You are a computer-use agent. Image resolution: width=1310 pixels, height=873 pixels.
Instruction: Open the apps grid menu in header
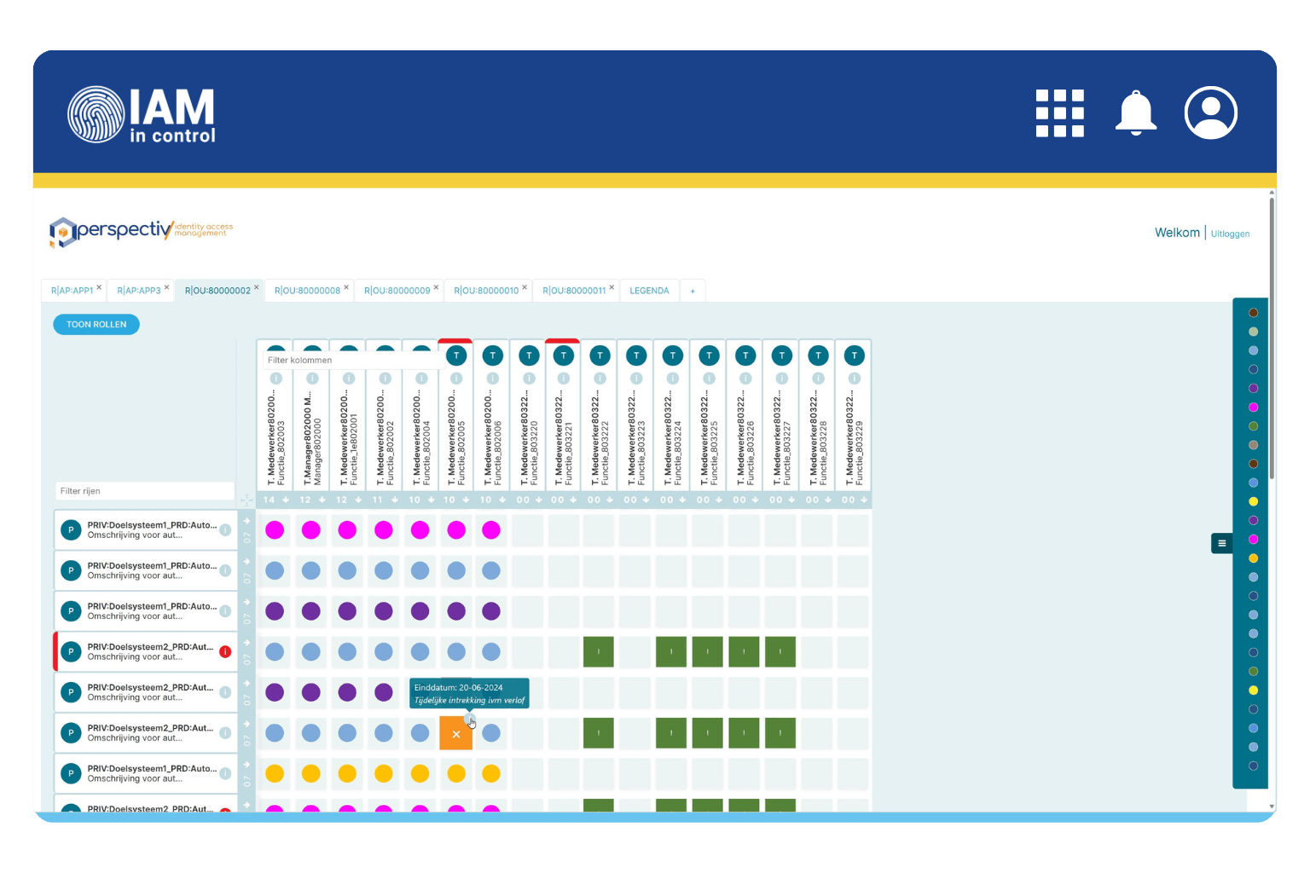tap(1059, 113)
